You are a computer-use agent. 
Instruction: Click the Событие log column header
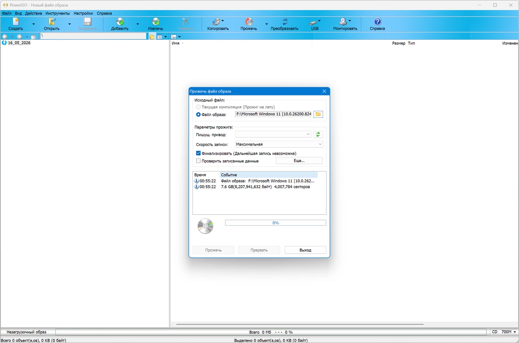[269, 175]
